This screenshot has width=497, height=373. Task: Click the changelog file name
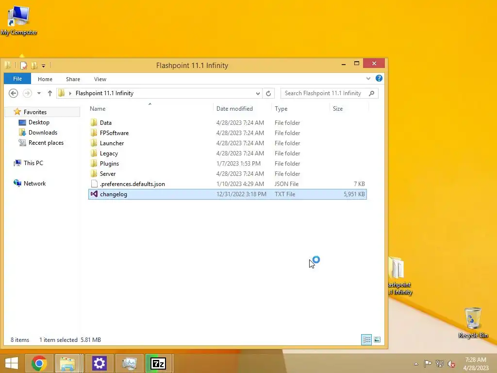click(114, 194)
